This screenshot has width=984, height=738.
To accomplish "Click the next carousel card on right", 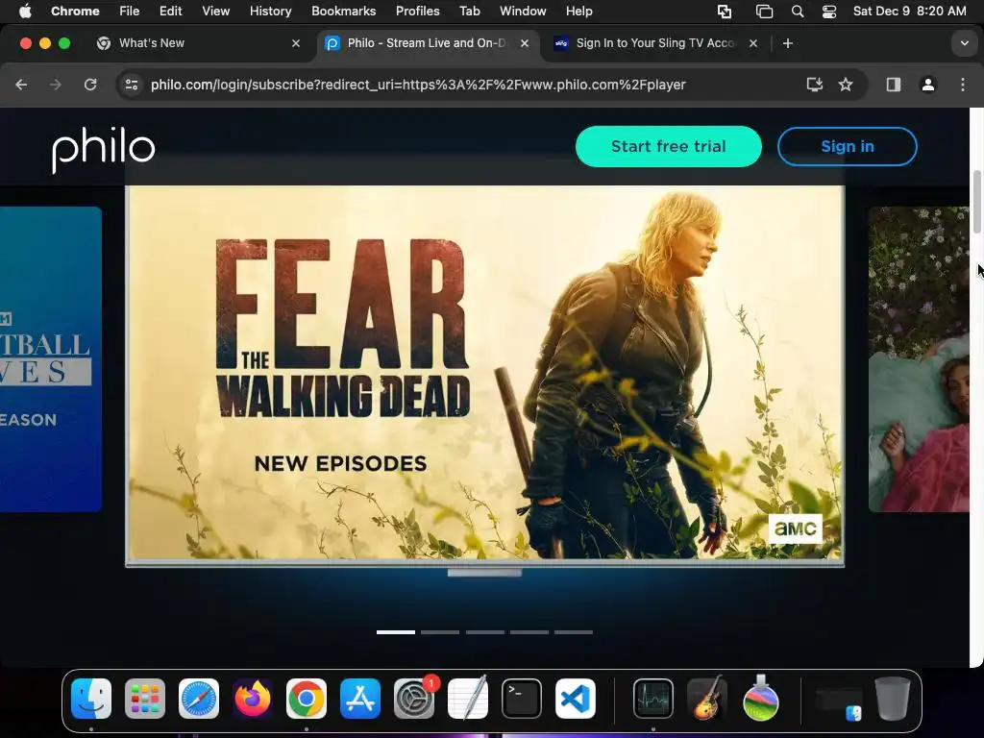I will (x=919, y=359).
